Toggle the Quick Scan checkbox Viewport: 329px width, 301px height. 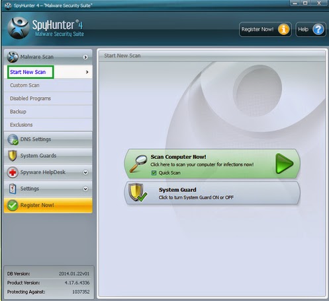pyautogui.click(x=154, y=173)
